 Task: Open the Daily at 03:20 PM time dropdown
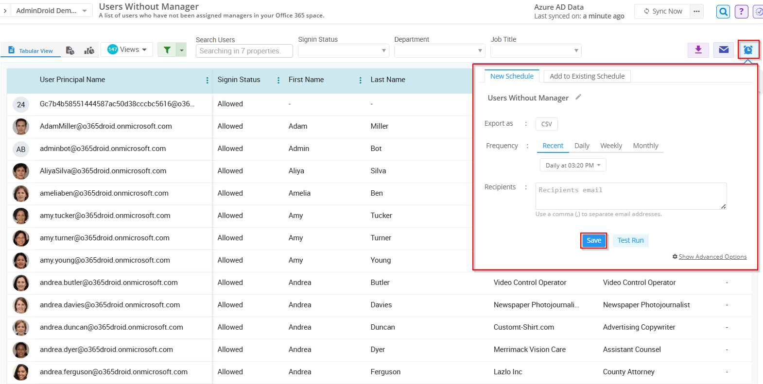point(573,165)
